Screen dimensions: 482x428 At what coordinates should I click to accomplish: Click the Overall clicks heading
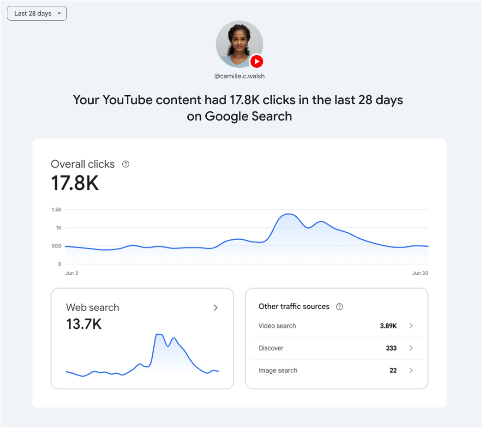[83, 164]
